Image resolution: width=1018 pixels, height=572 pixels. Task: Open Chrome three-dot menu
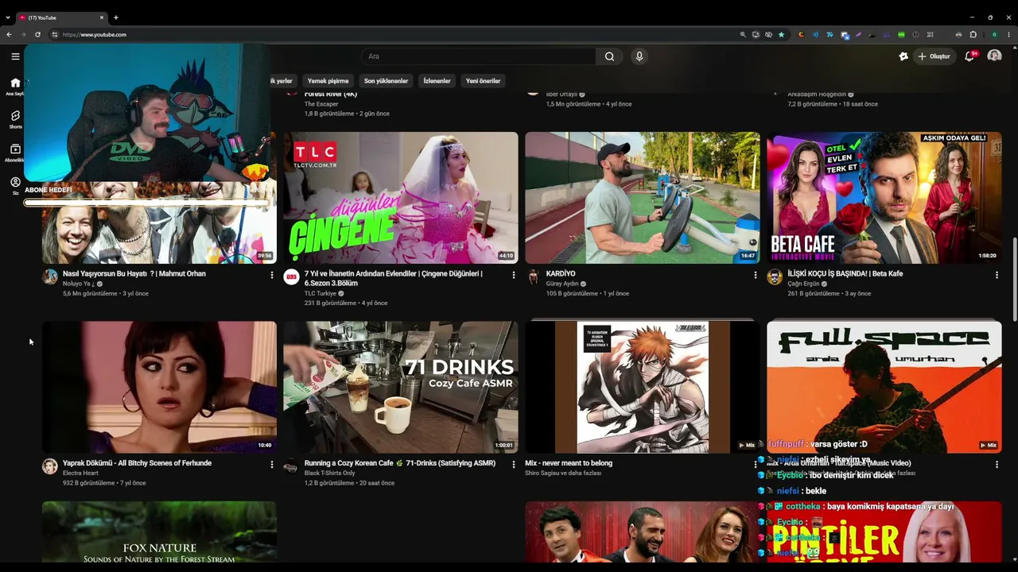tap(1008, 34)
